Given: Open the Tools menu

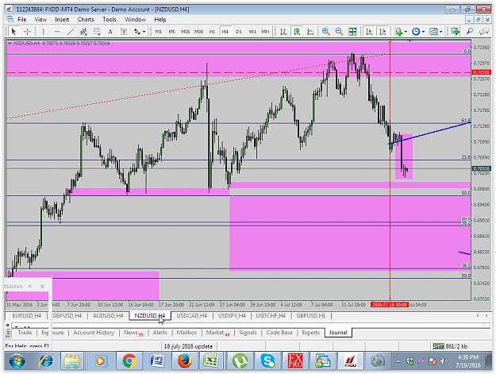Looking at the screenshot, I should click(110, 19).
